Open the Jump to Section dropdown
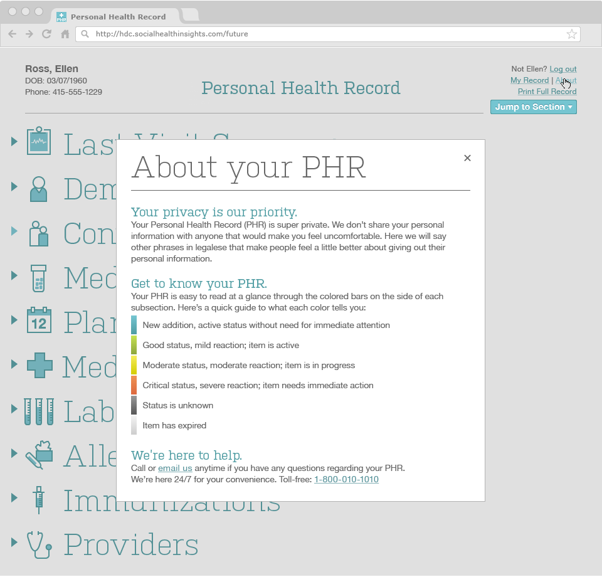The image size is (602, 577). point(533,107)
